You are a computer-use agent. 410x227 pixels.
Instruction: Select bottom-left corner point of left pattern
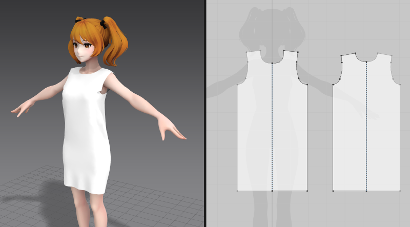[x=237, y=191]
